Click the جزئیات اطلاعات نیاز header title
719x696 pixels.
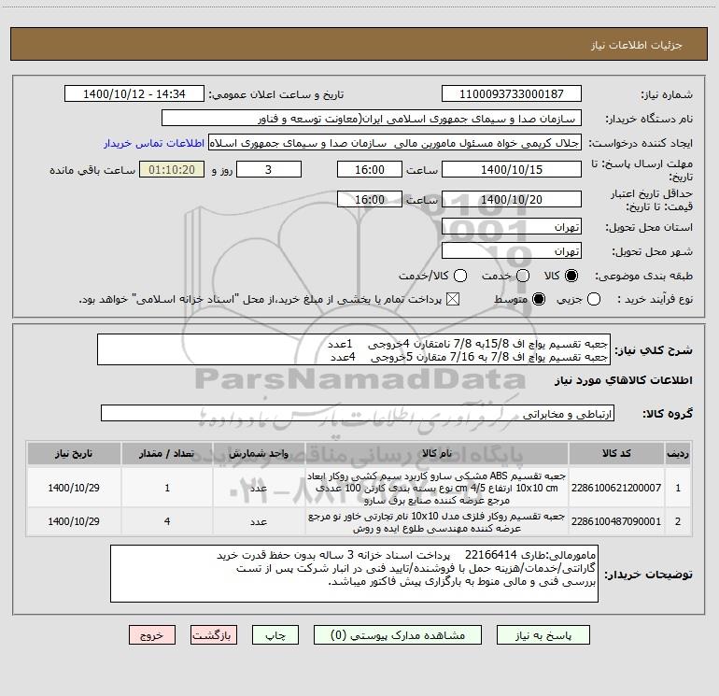[637, 45]
